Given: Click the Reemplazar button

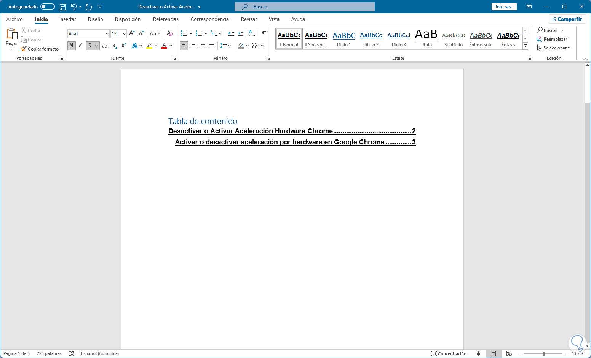Looking at the screenshot, I should click(552, 39).
